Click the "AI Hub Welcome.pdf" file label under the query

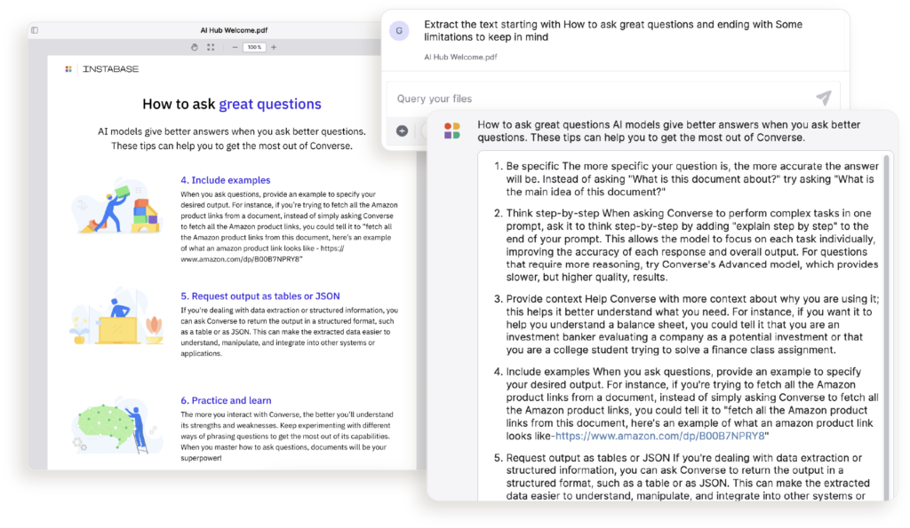point(460,57)
